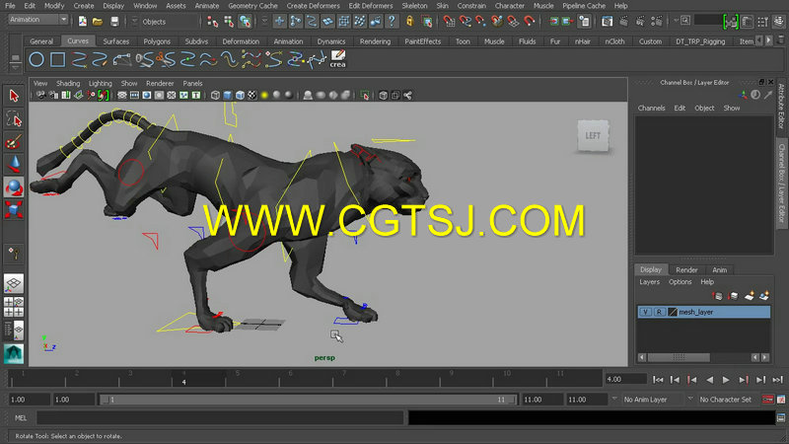
Task: Toggle the film gate viewport icon
Action: point(134,95)
